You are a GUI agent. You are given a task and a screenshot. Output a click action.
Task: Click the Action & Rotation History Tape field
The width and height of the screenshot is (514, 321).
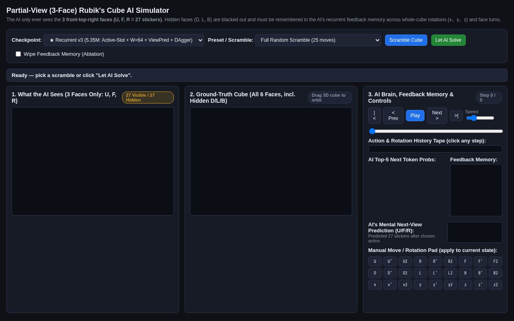435,149
